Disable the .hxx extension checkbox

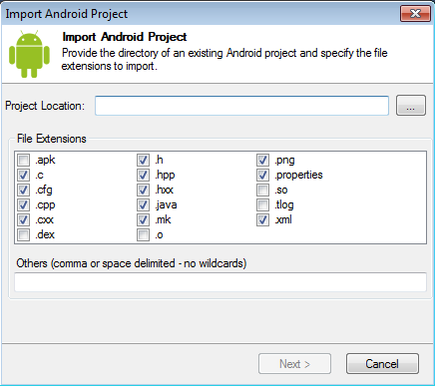pos(144,191)
